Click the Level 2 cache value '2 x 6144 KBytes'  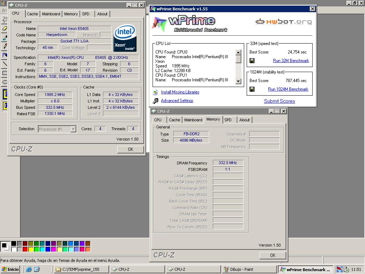point(120,107)
